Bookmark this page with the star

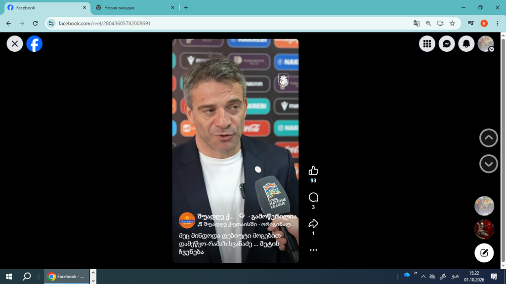[x=453, y=23]
